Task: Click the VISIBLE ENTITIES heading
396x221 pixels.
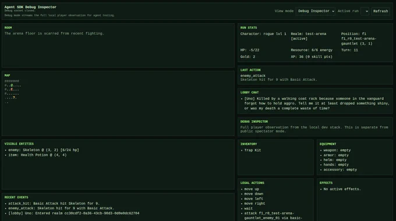Action: (19, 144)
